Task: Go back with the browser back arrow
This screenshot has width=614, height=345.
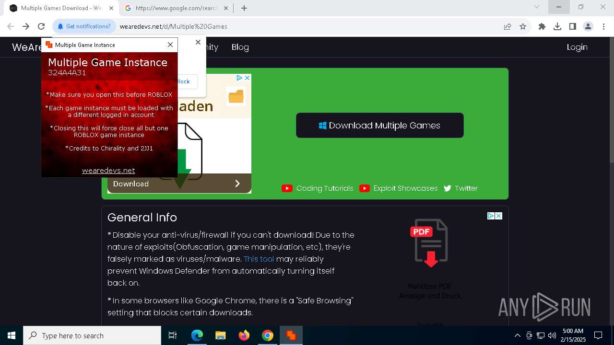Action: coord(11,26)
